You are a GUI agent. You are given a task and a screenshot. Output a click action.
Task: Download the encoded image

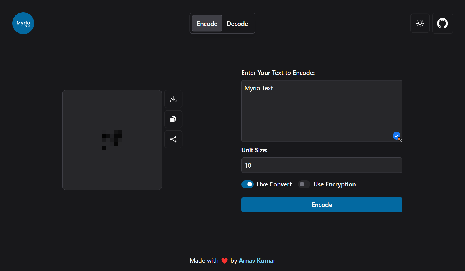pos(173,99)
